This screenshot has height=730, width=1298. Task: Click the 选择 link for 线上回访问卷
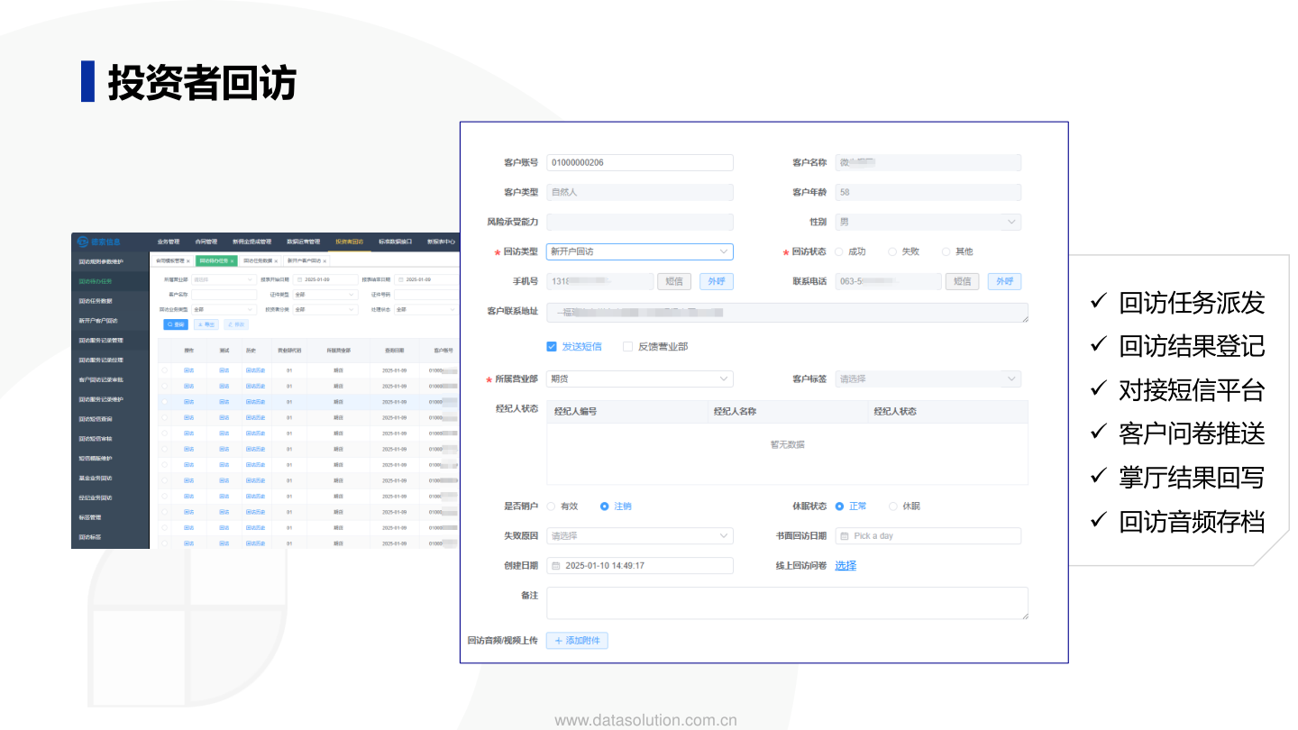pyautogui.click(x=846, y=566)
